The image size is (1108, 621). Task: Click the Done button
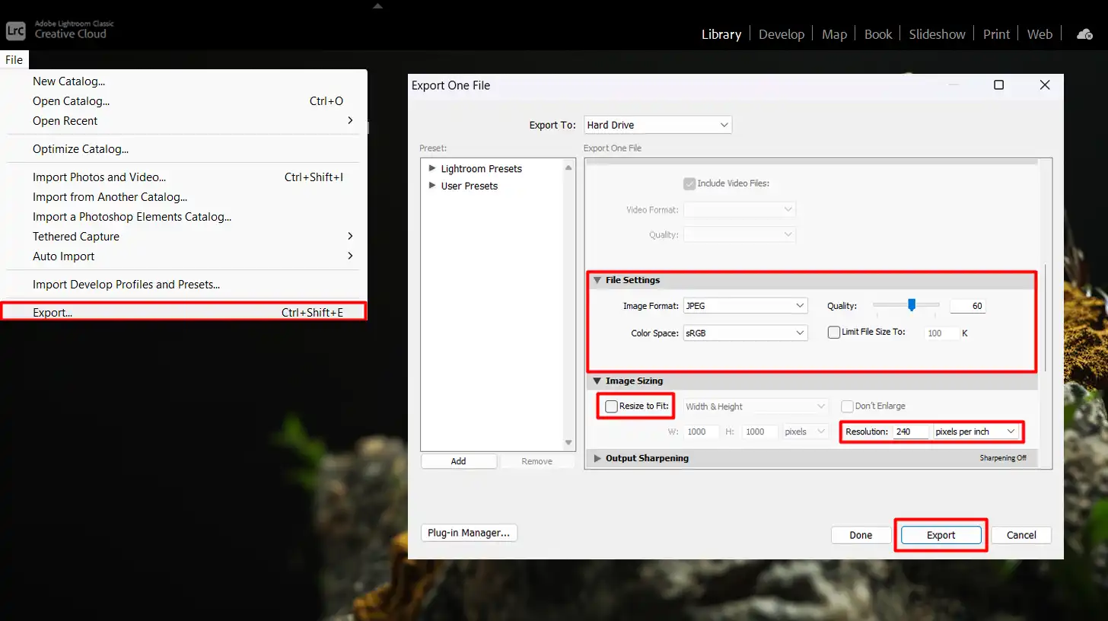[861, 535]
